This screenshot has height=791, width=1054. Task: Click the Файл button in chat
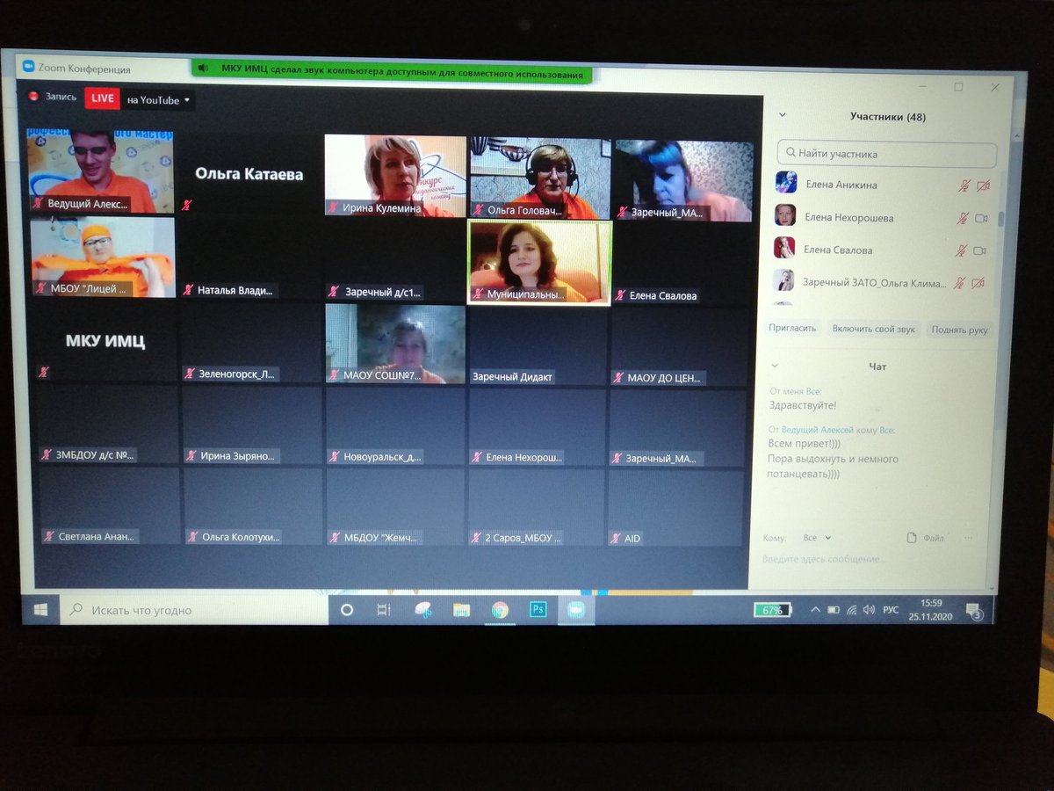click(926, 538)
